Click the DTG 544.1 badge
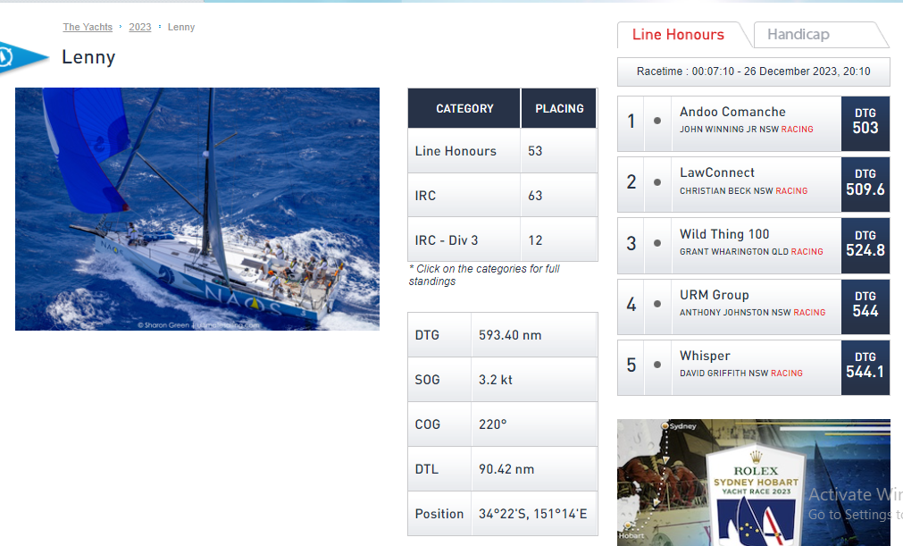Viewport: 903px width, 546px height. coord(865,367)
